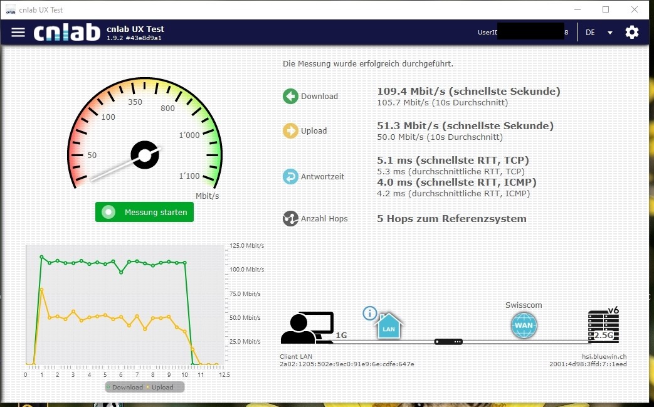654x407 pixels.
Task: Open the settings gear icon
Action: tap(631, 32)
